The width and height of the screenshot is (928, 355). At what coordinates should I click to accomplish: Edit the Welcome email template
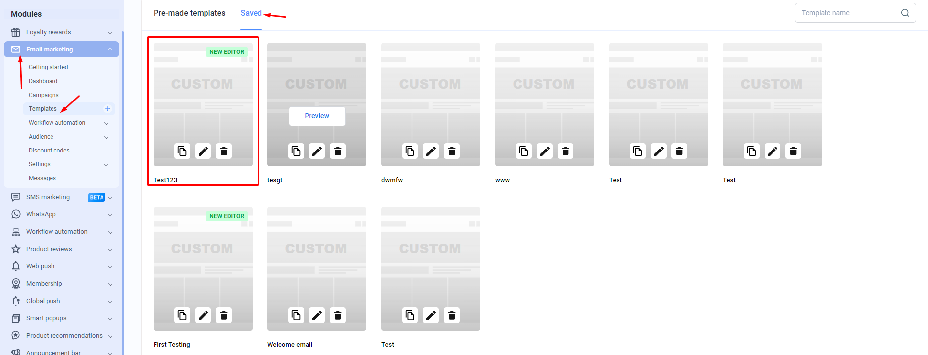click(x=317, y=315)
